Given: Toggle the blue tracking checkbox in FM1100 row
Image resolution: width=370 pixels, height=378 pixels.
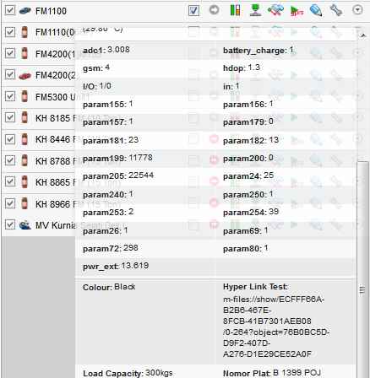Looking at the screenshot, I should click(193, 11).
